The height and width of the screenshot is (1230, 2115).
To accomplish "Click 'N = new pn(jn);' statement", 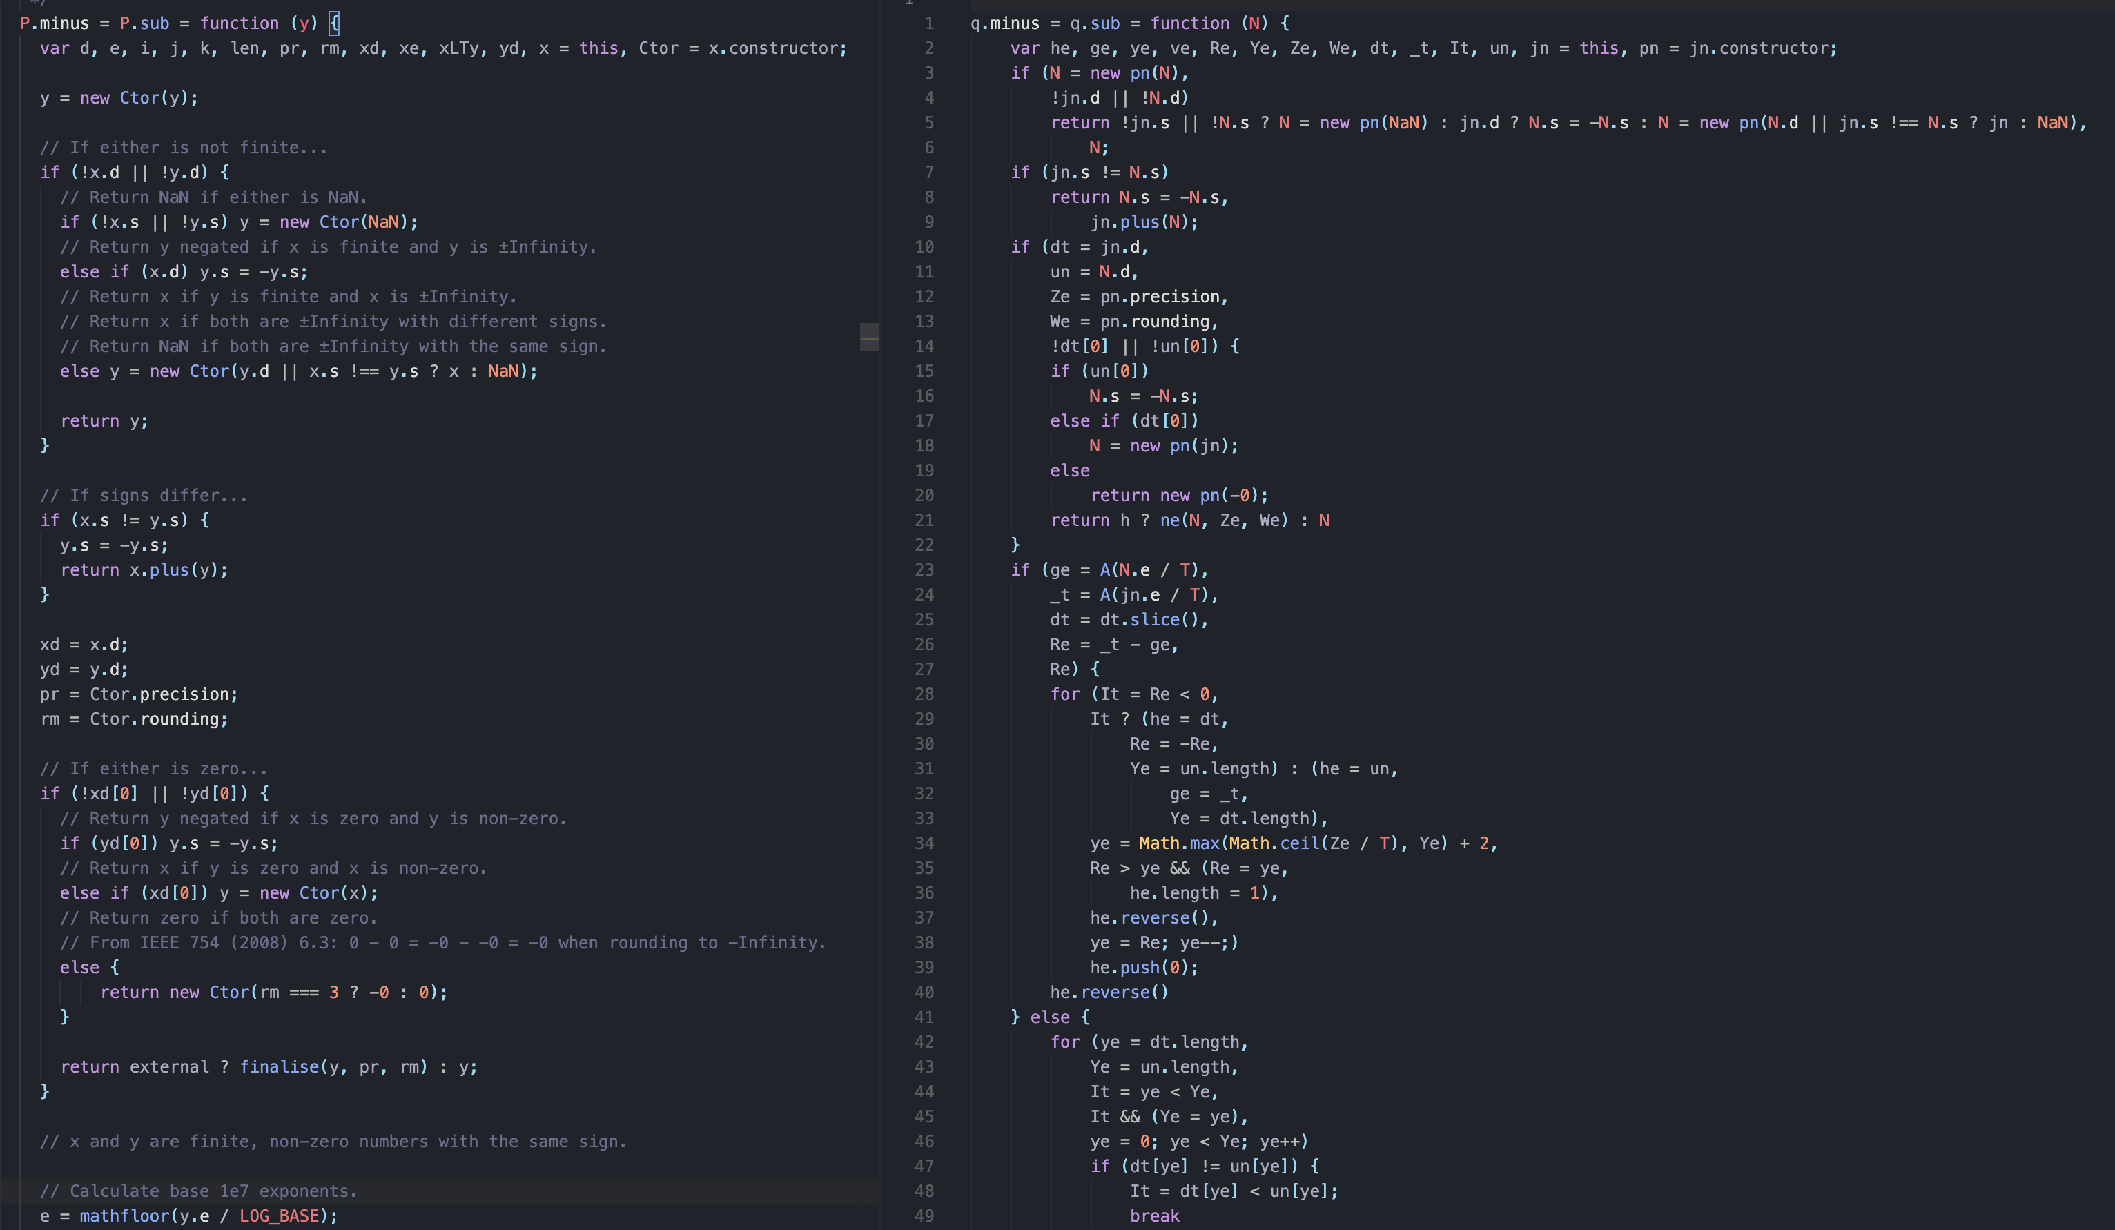I will (x=1164, y=447).
